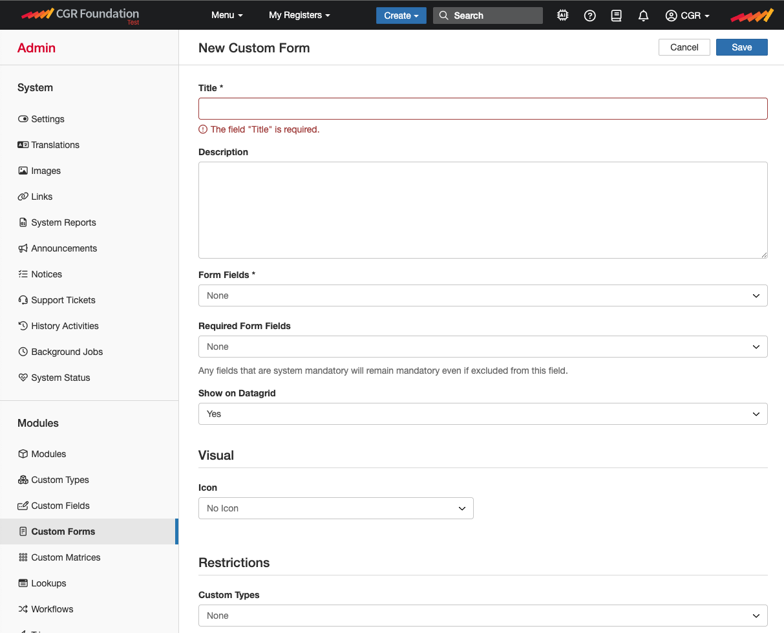Image resolution: width=784 pixels, height=633 pixels.
Task: Expand the Create dropdown button
Action: click(401, 16)
